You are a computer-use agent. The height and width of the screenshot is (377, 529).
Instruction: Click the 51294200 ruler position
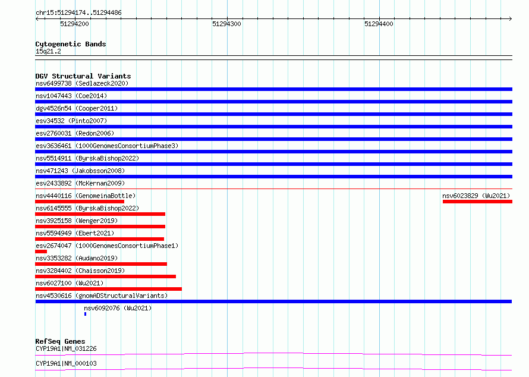pos(74,24)
